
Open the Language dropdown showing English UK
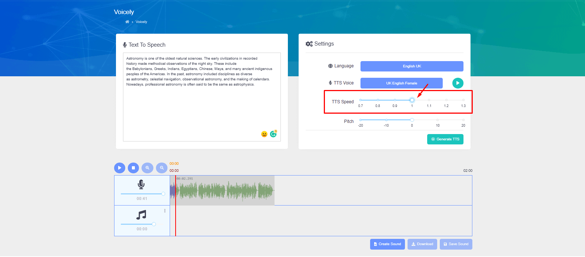pyautogui.click(x=412, y=66)
